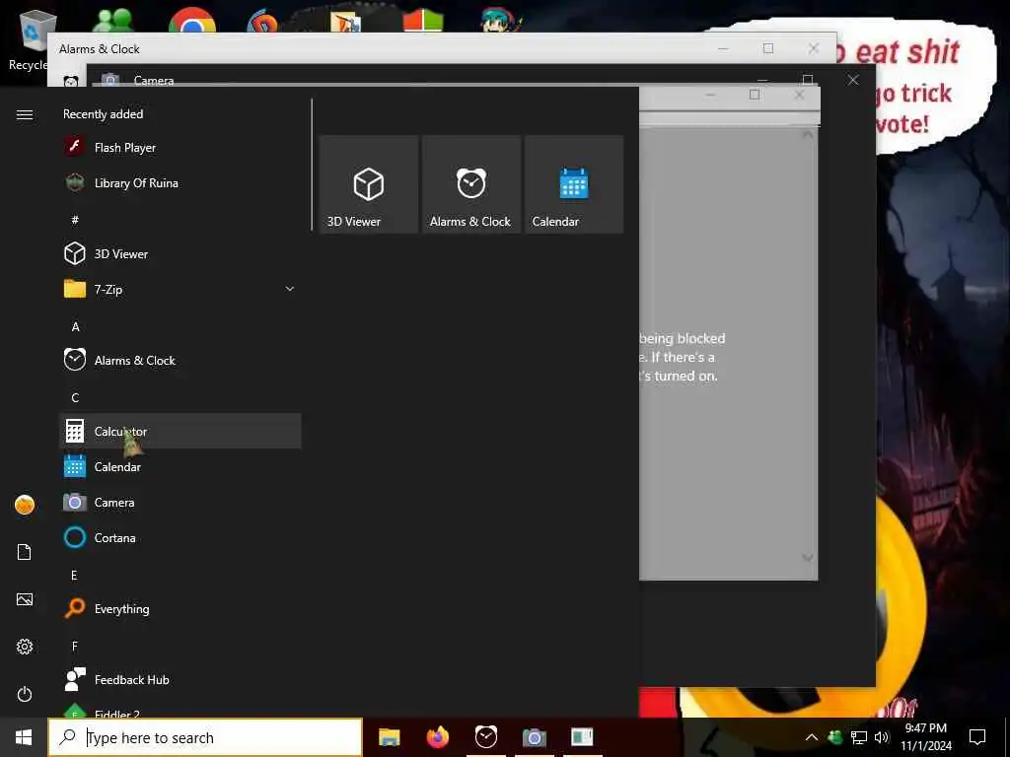Click the taskbar app after Camera
Screen dimensions: 1010x757
pyautogui.click(x=582, y=737)
